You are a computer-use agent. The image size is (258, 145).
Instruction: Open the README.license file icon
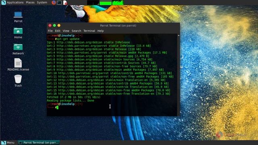tap(18, 64)
